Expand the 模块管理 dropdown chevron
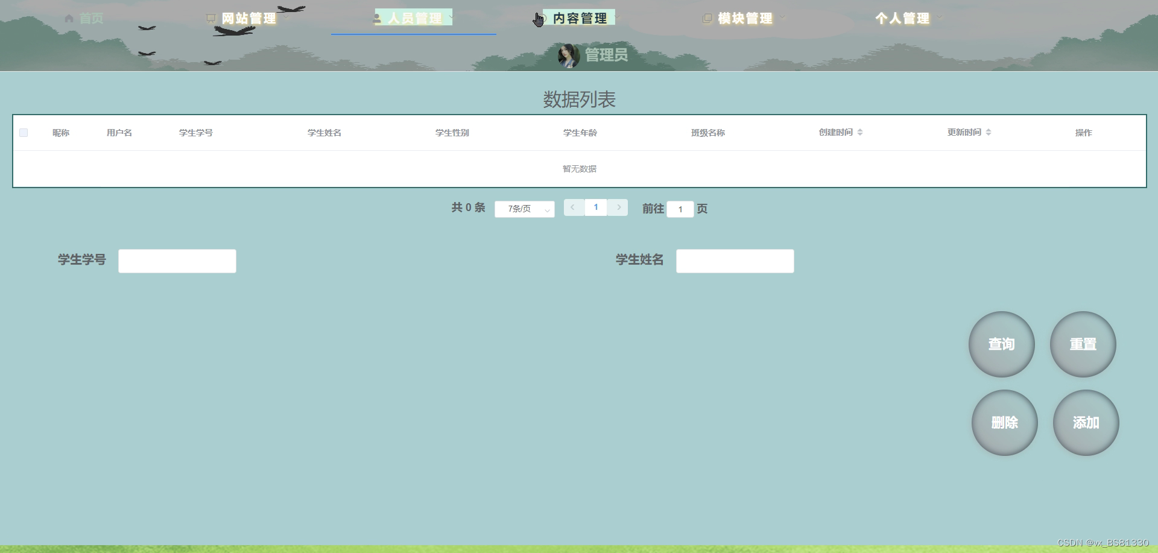The image size is (1158, 553). 783,18
